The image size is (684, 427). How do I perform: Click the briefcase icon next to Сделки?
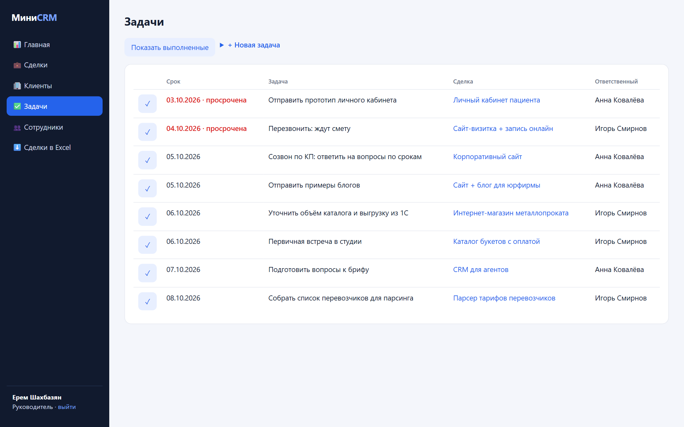coord(17,65)
